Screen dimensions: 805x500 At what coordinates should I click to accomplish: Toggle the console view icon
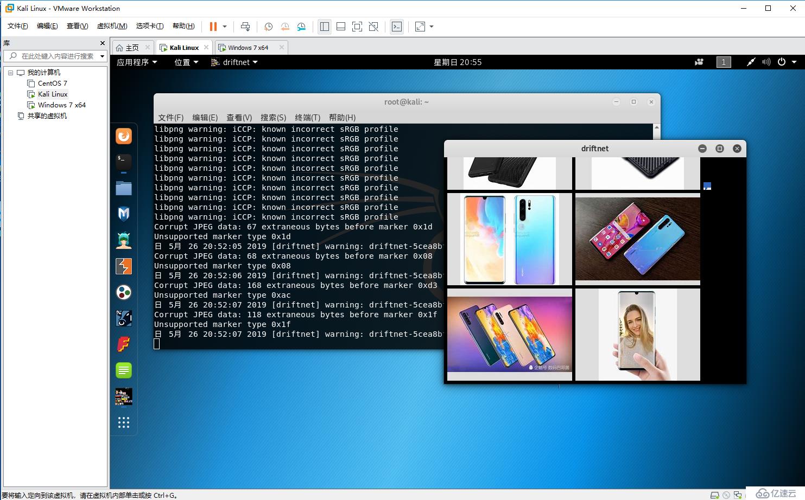[397, 27]
